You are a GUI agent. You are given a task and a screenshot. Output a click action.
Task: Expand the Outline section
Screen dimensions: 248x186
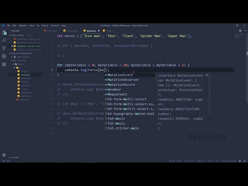click(x=15, y=157)
